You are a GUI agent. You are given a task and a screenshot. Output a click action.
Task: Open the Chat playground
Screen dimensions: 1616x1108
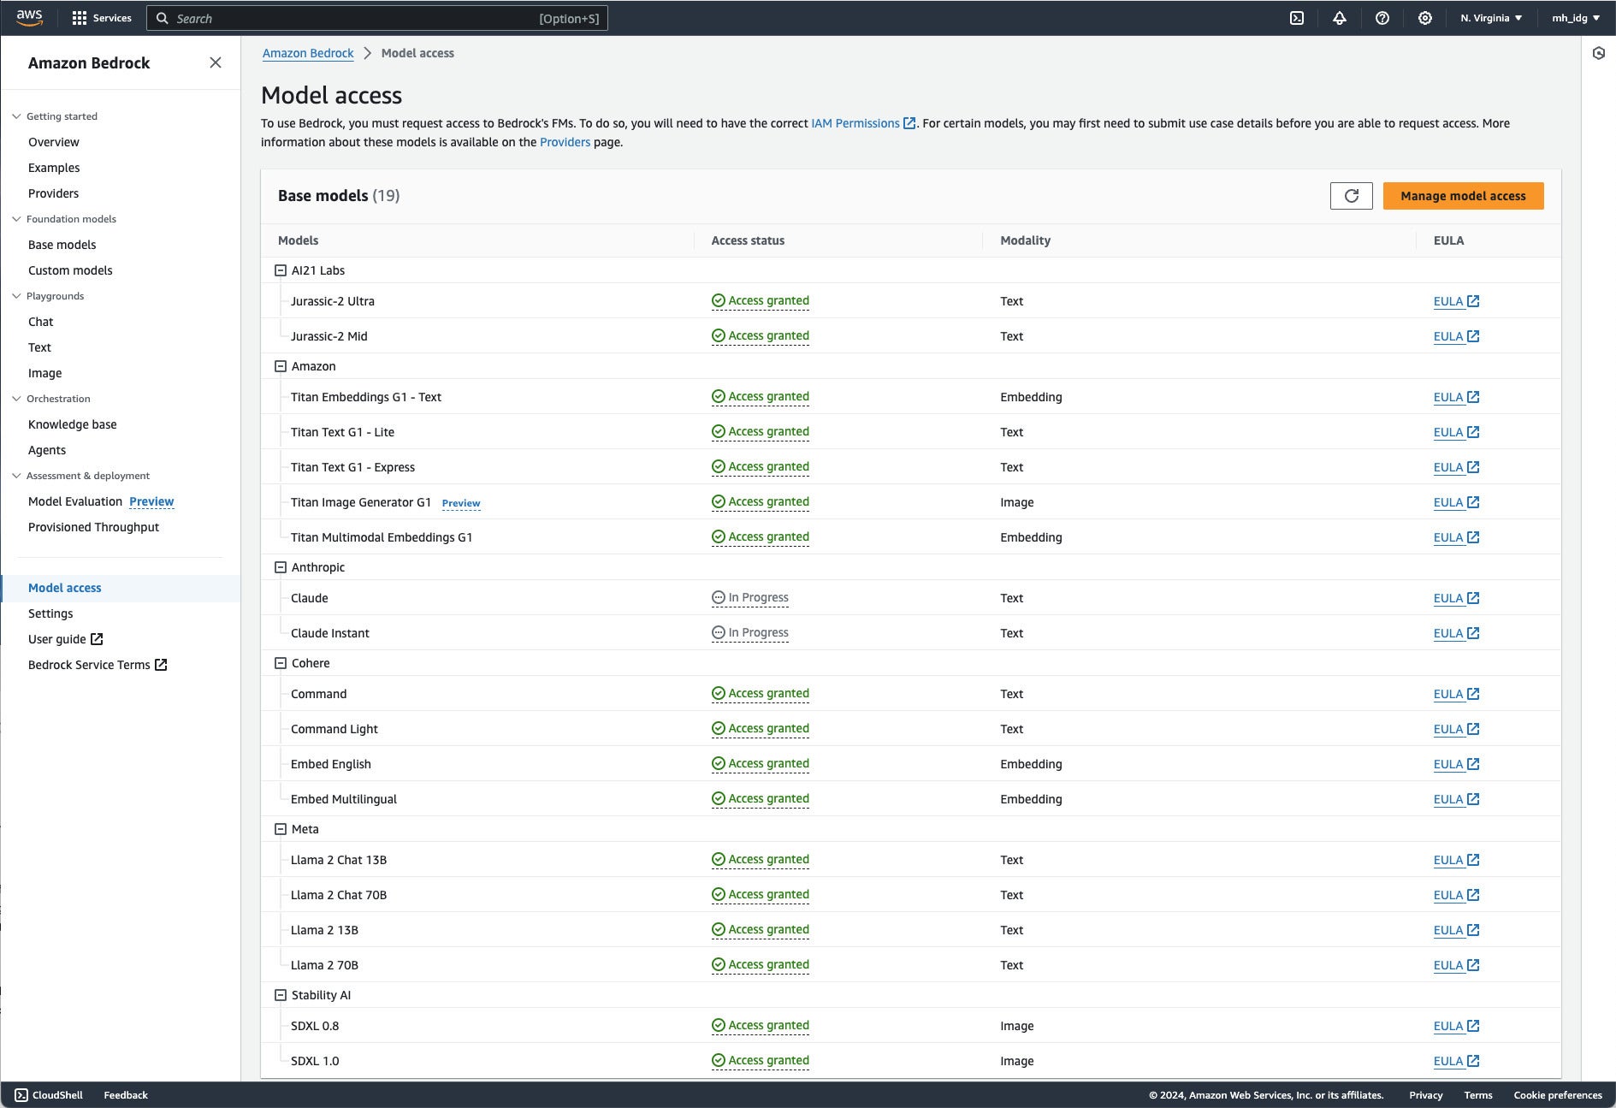(x=41, y=322)
